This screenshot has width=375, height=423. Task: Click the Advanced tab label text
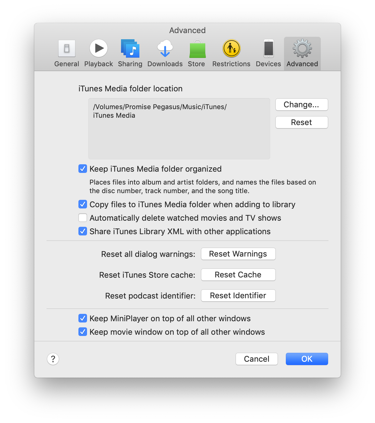tap(302, 64)
